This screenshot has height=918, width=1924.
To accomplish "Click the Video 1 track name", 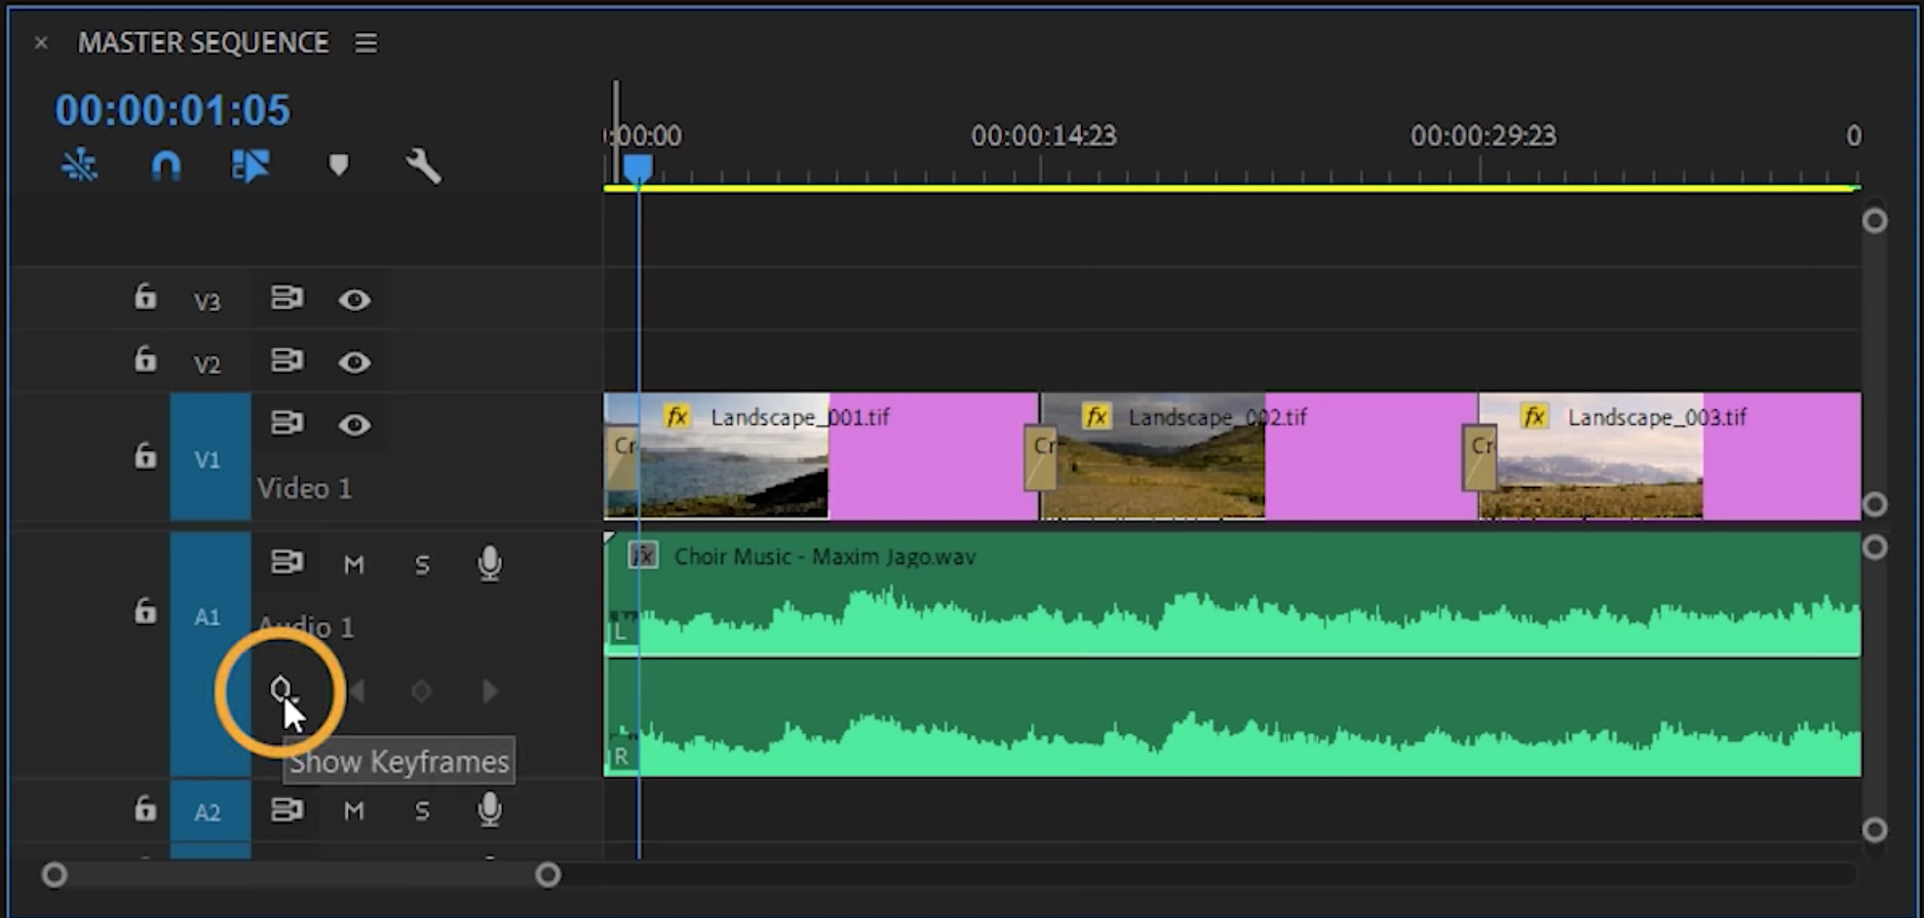I will point(304,488).
